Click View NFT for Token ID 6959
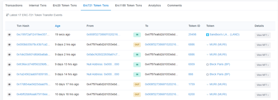The image size is (278, 100). 263,65
